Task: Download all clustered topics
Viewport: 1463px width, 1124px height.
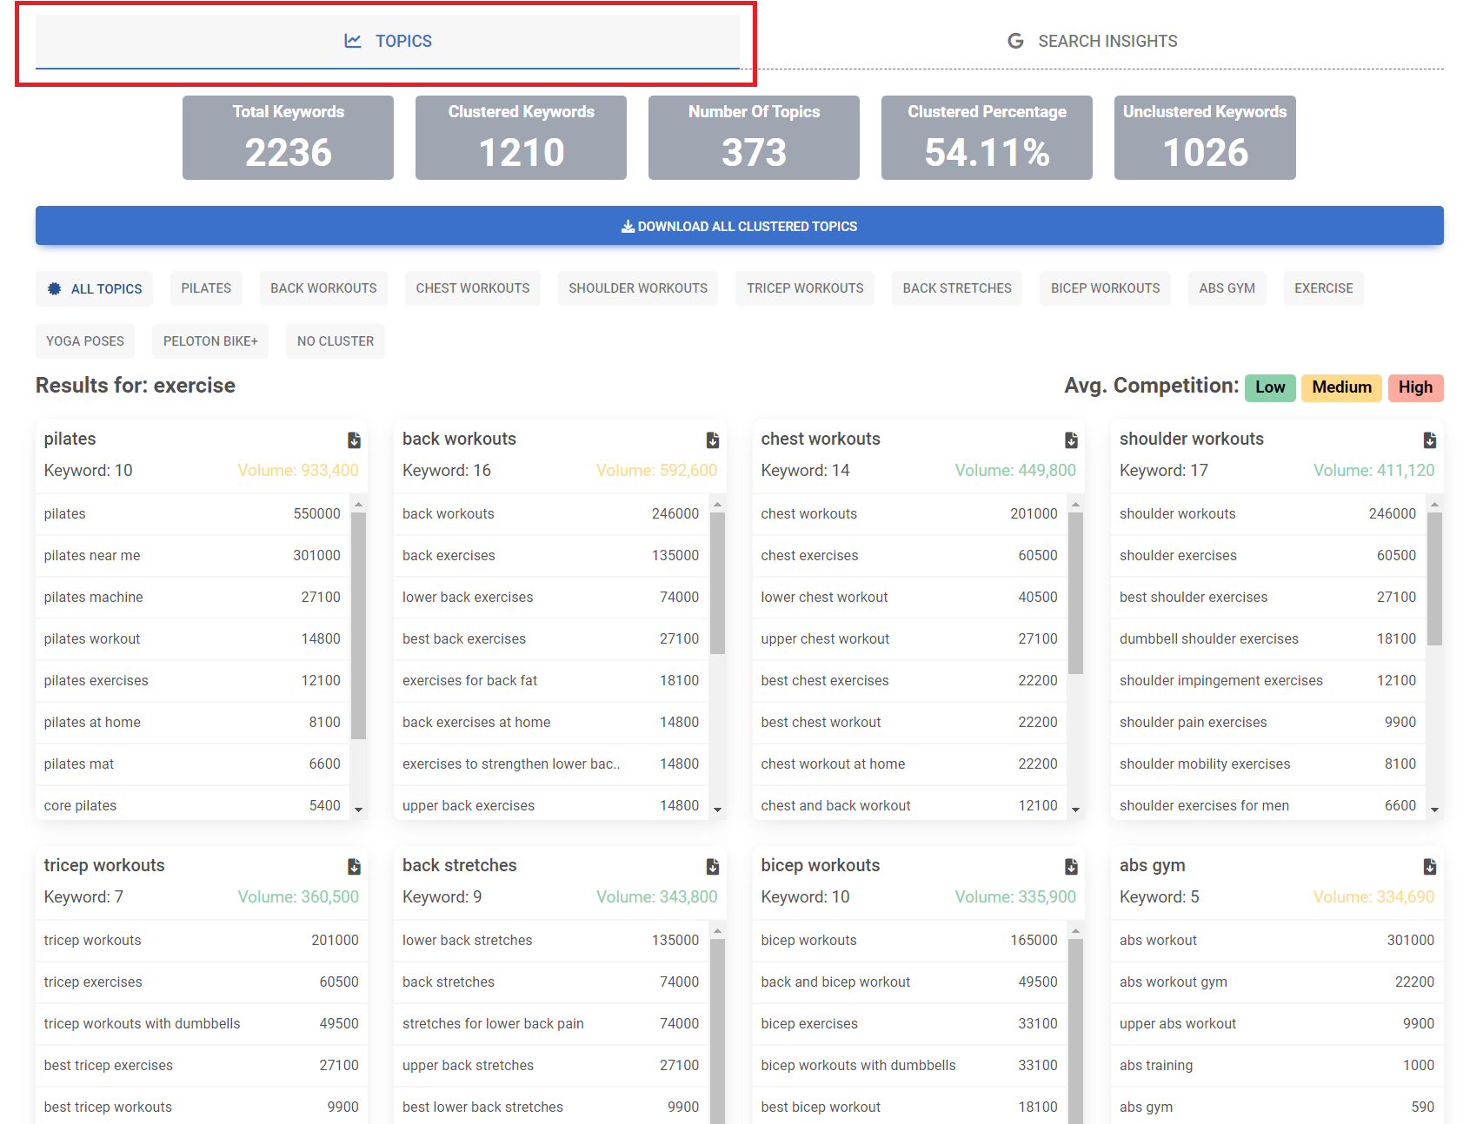Action: click(740, 226)
